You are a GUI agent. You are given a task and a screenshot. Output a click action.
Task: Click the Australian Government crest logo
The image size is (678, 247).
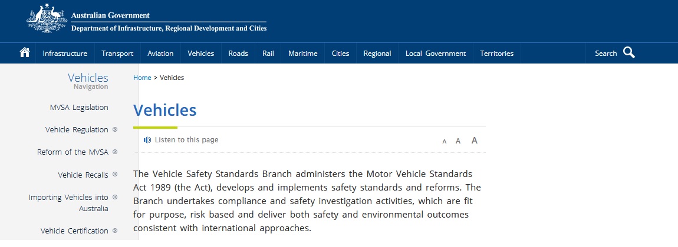click(x=47, y=20)
